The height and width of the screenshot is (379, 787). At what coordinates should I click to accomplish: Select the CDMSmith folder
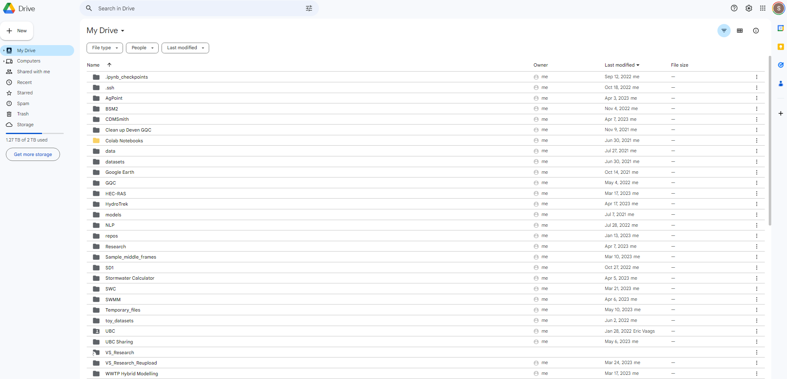[x=425, y=119]
